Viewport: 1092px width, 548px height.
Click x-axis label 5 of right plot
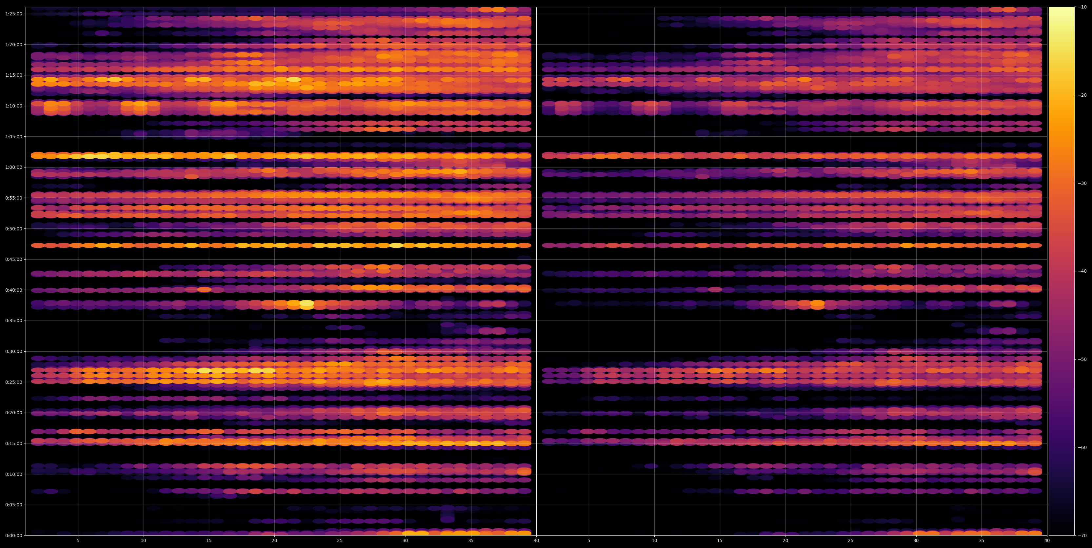pyautogui.click(x=589, y=541)
